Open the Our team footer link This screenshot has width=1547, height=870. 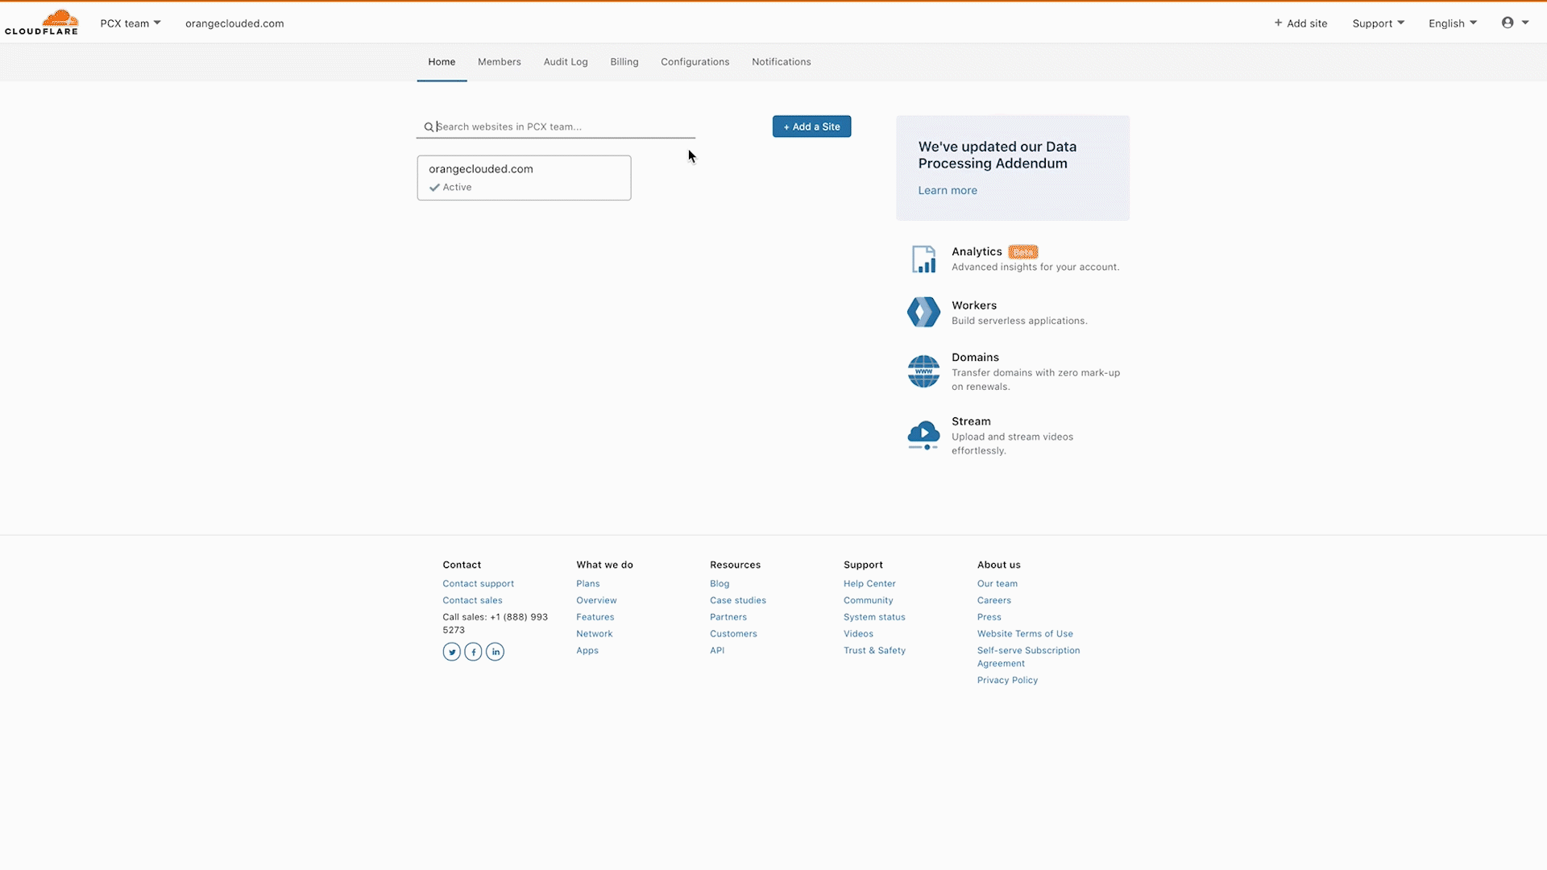pos(997,584)
